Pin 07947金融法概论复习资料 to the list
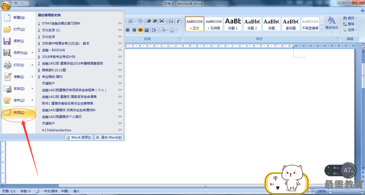This screenshot has height=195, width=365. coord(120,23)
